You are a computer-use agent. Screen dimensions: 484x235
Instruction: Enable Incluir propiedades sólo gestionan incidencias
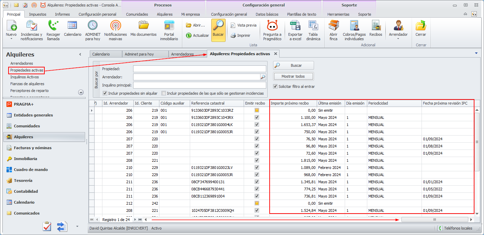pyautogui.click(x=164, y=93)
